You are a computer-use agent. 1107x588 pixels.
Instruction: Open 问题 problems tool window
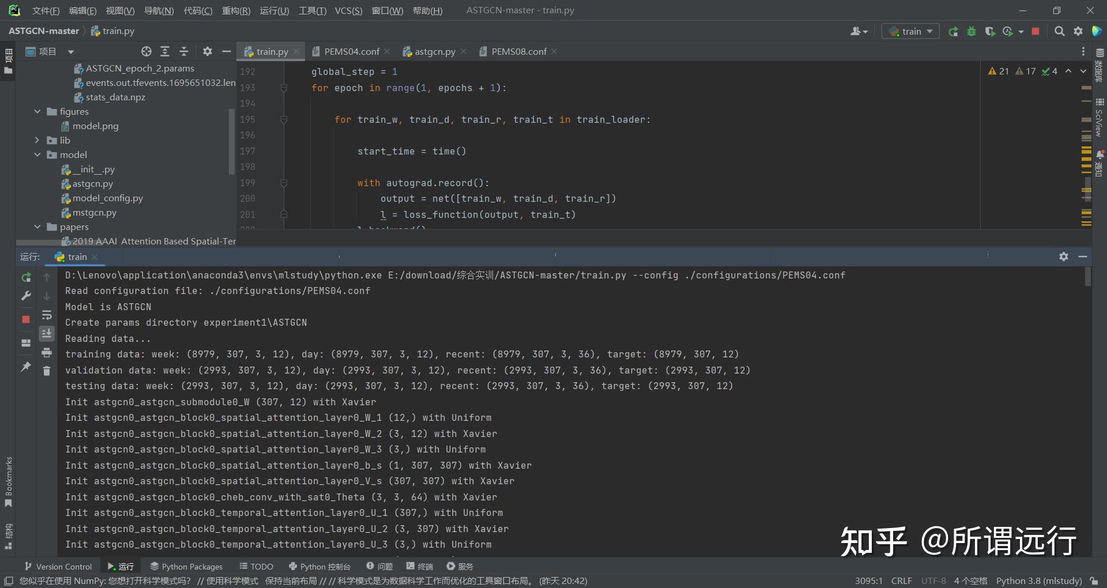tap(379, 567)
